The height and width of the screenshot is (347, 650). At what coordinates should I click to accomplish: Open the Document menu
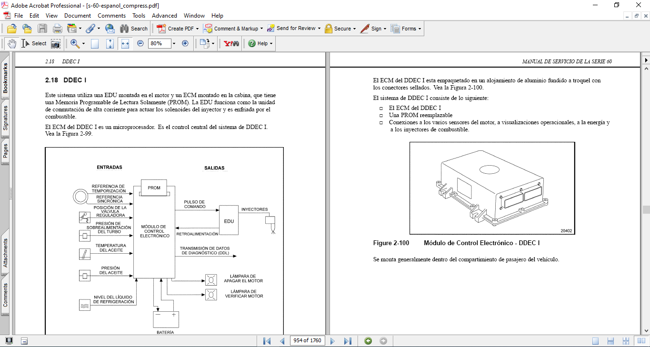click(78, 16)
